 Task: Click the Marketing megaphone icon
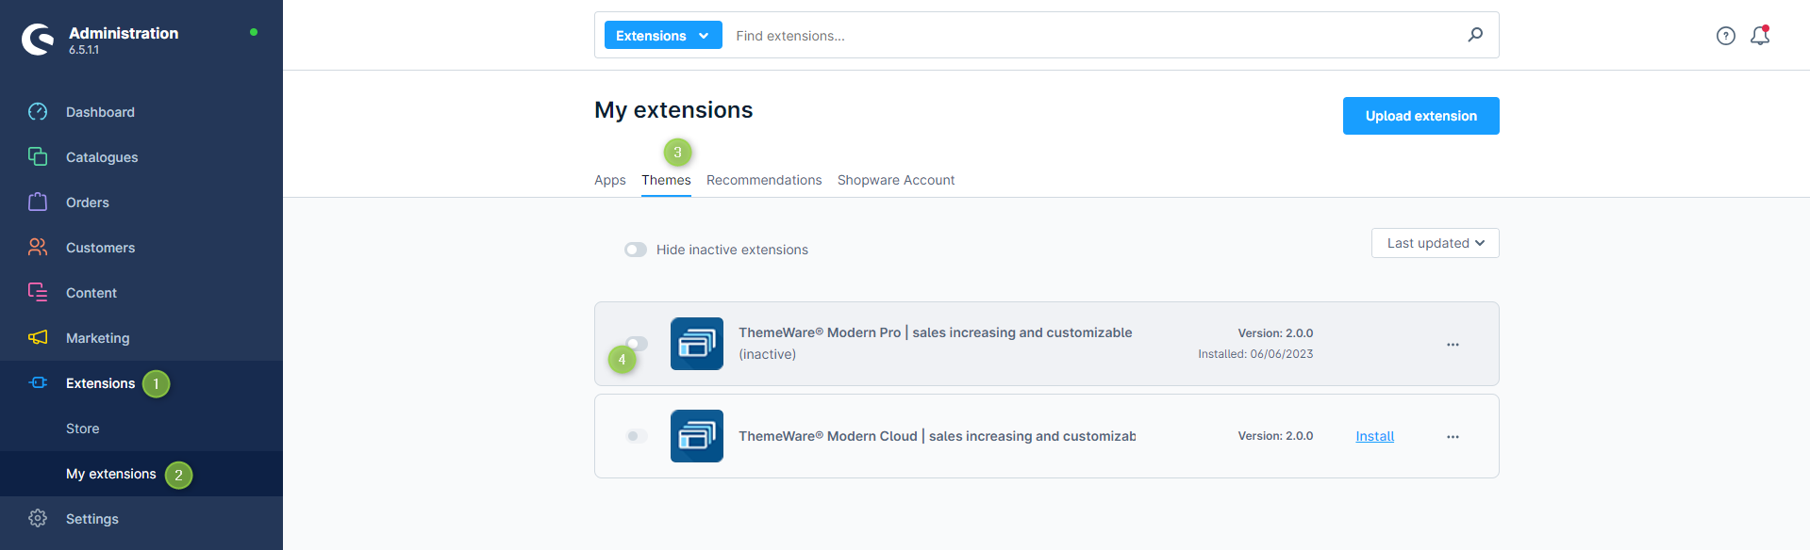pos(38,337)
